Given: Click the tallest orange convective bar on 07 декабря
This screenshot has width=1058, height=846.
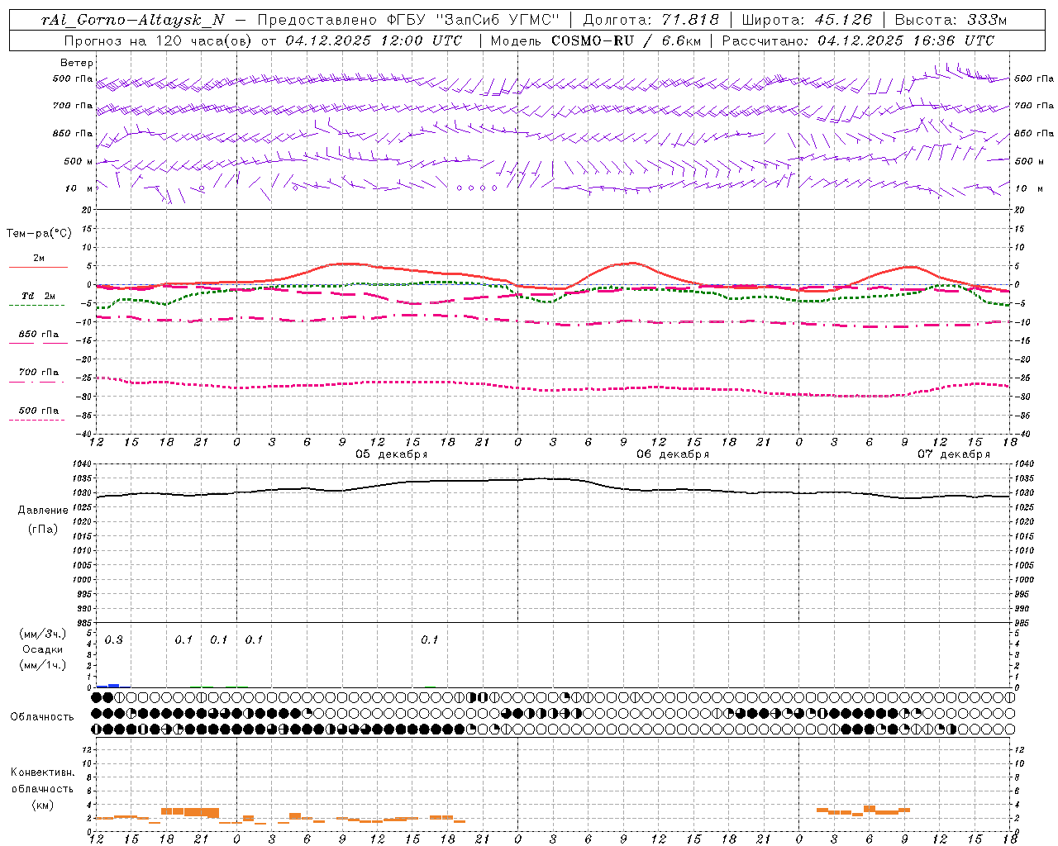Looking at the screenshot, I should (x=870, y=810).
